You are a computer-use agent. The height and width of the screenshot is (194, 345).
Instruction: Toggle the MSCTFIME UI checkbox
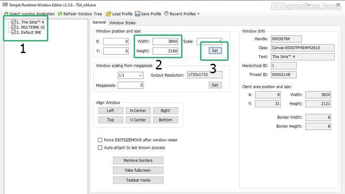[13, 27]
